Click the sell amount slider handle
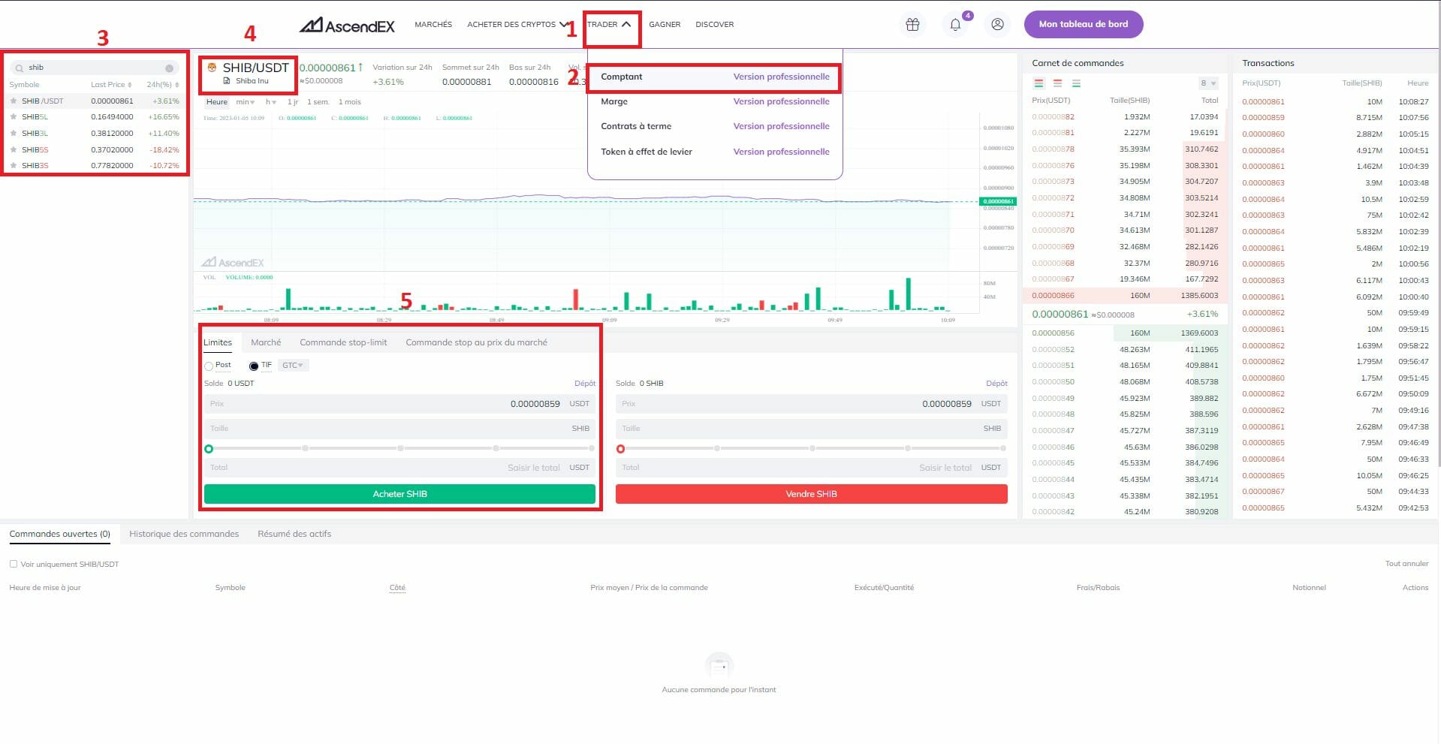 tap(620, 449)
